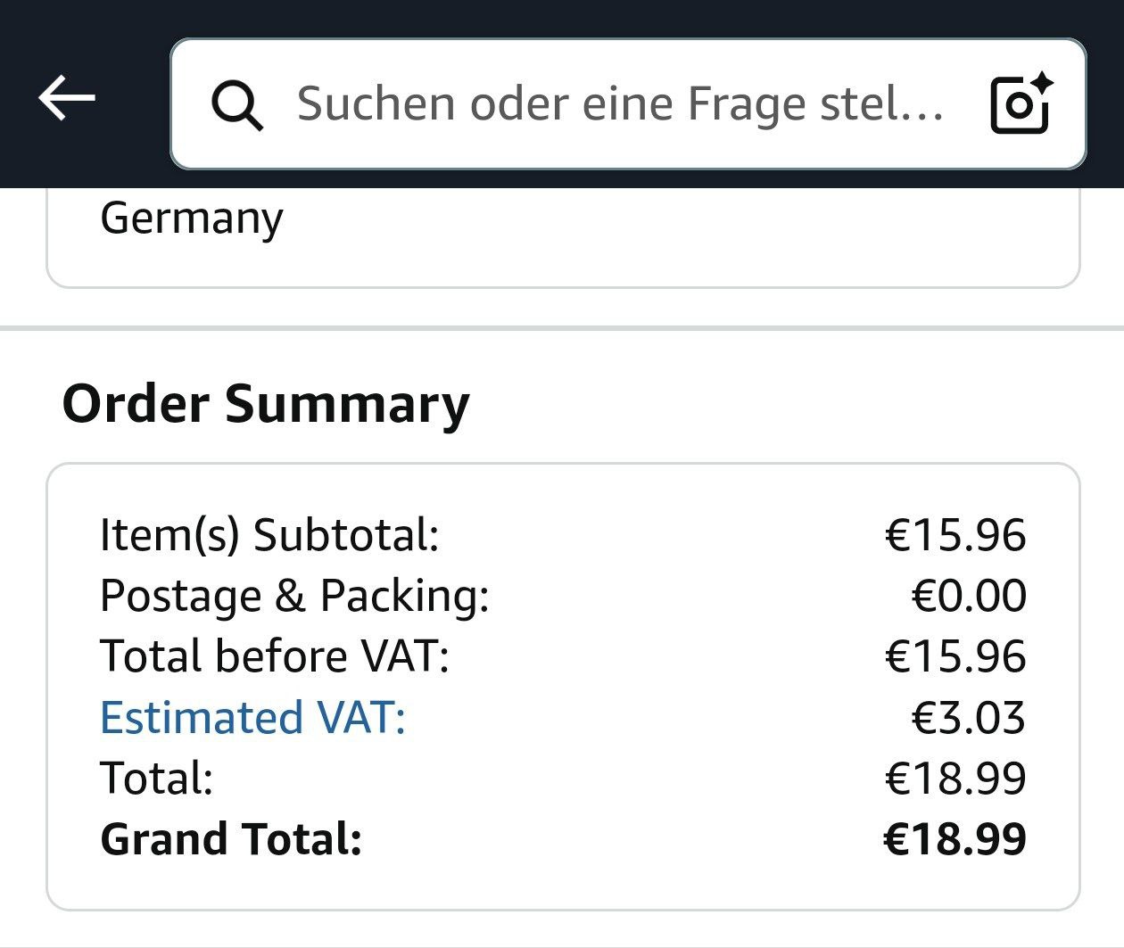Open the Estimated VAT link

click(252, 717)
